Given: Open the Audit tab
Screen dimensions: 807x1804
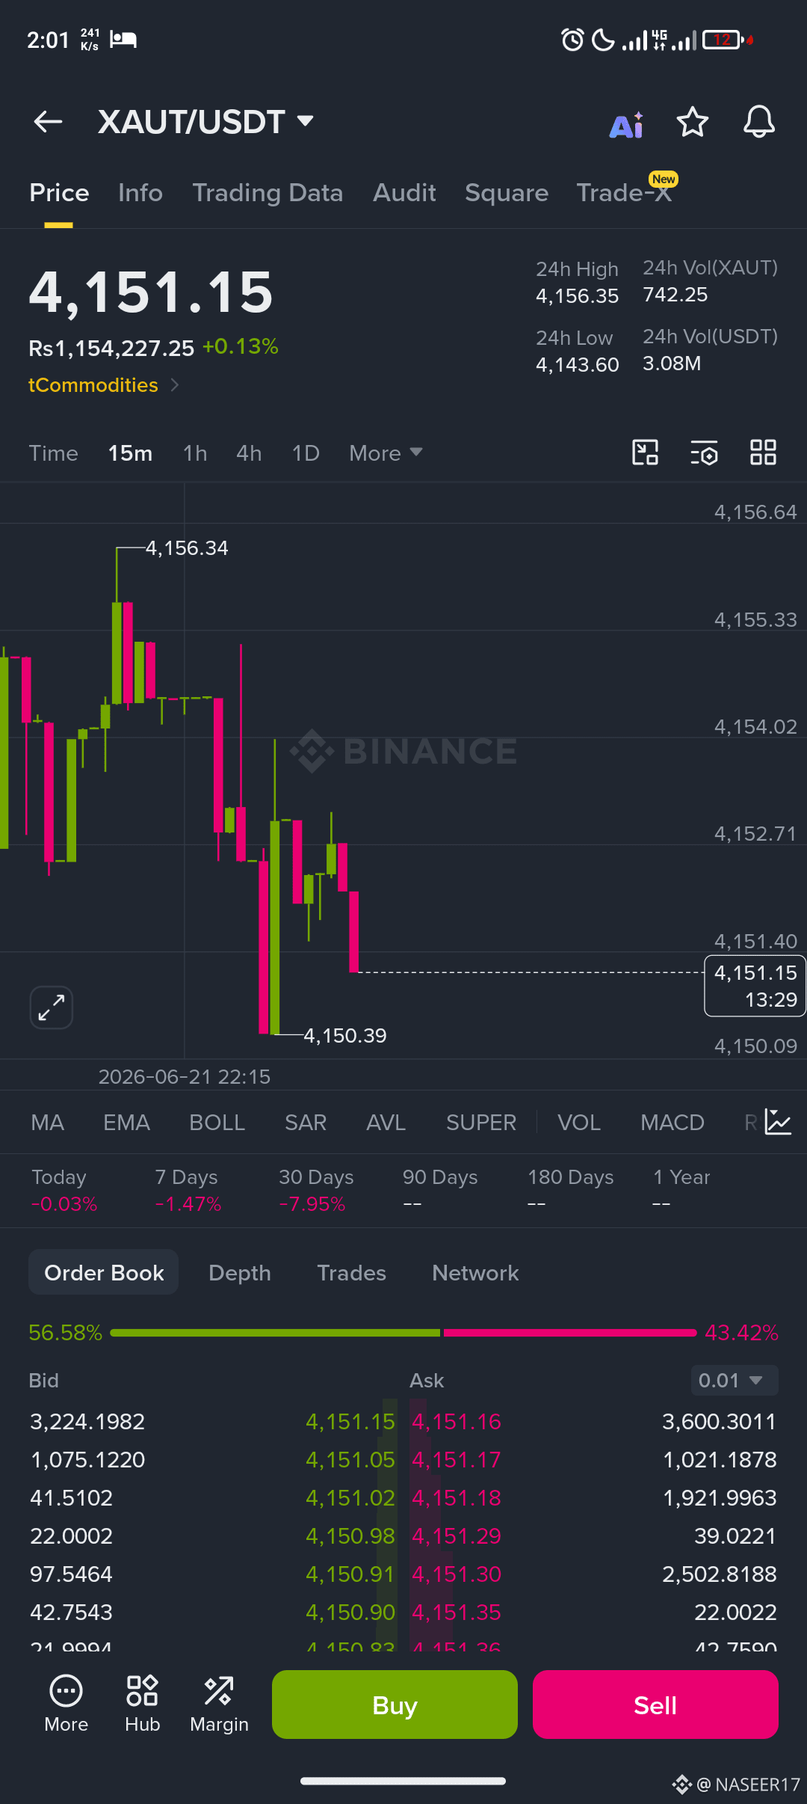Looking at the screenshot, I should [x=404, y=193].
